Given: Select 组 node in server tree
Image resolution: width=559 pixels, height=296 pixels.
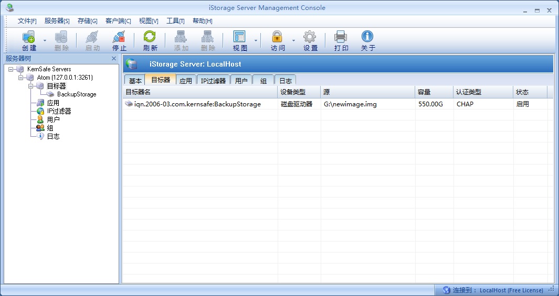Looking at the screenshot, I should pos(50,128).
